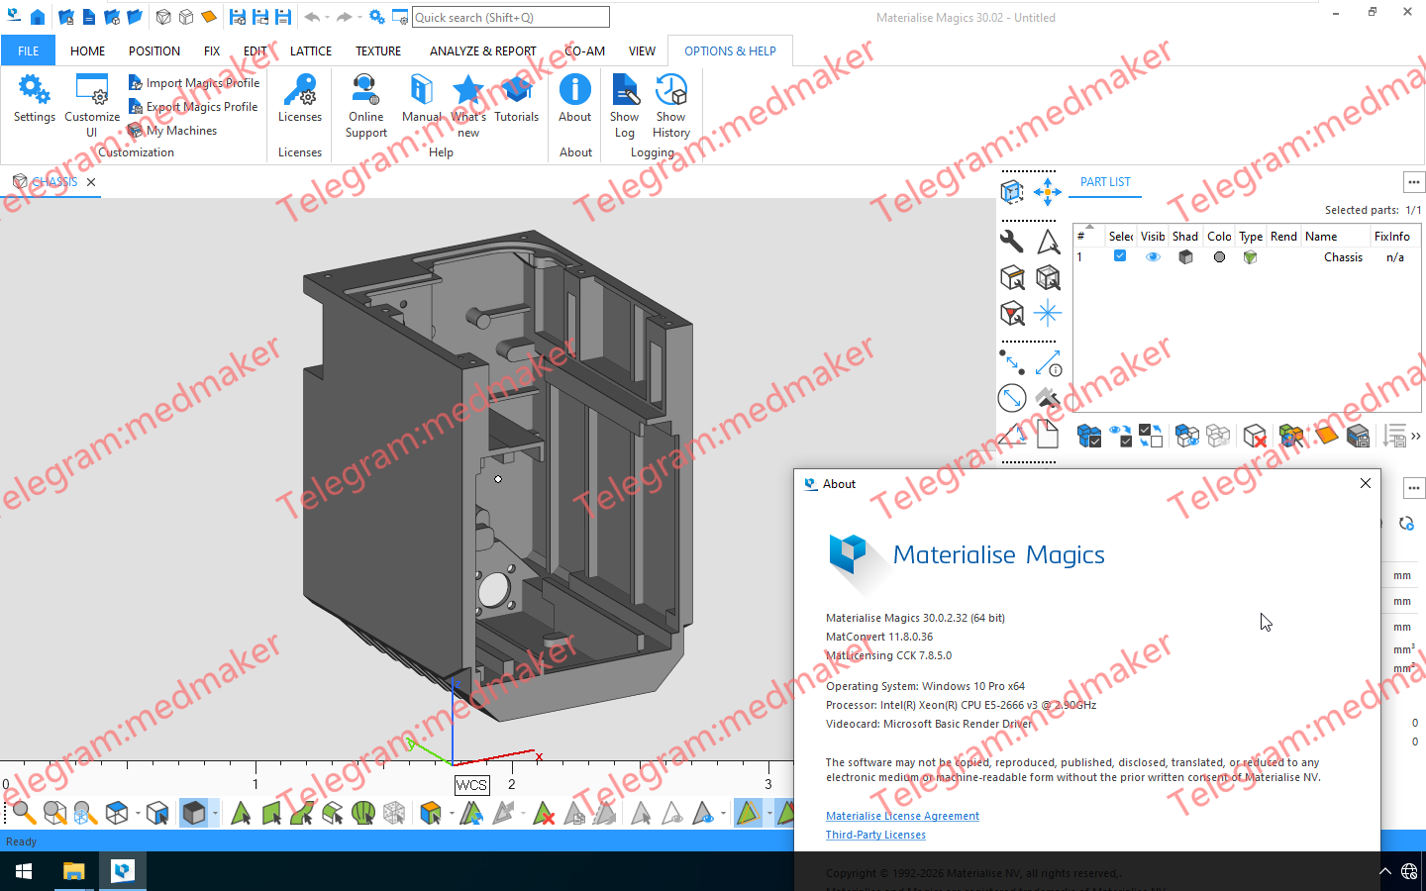1426x891 pixels.
Task: Open the select part orange cube dropdown arrow
Action: [452, 814]
